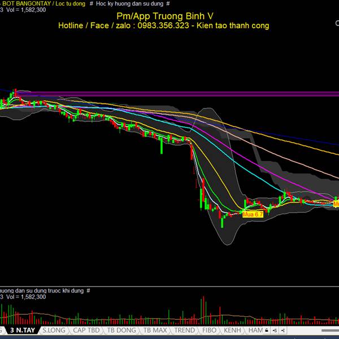The height and width of the screenshot is (339, 339).
Task: Switch to the S.LONG tab
Action: (x=54, y=330)
